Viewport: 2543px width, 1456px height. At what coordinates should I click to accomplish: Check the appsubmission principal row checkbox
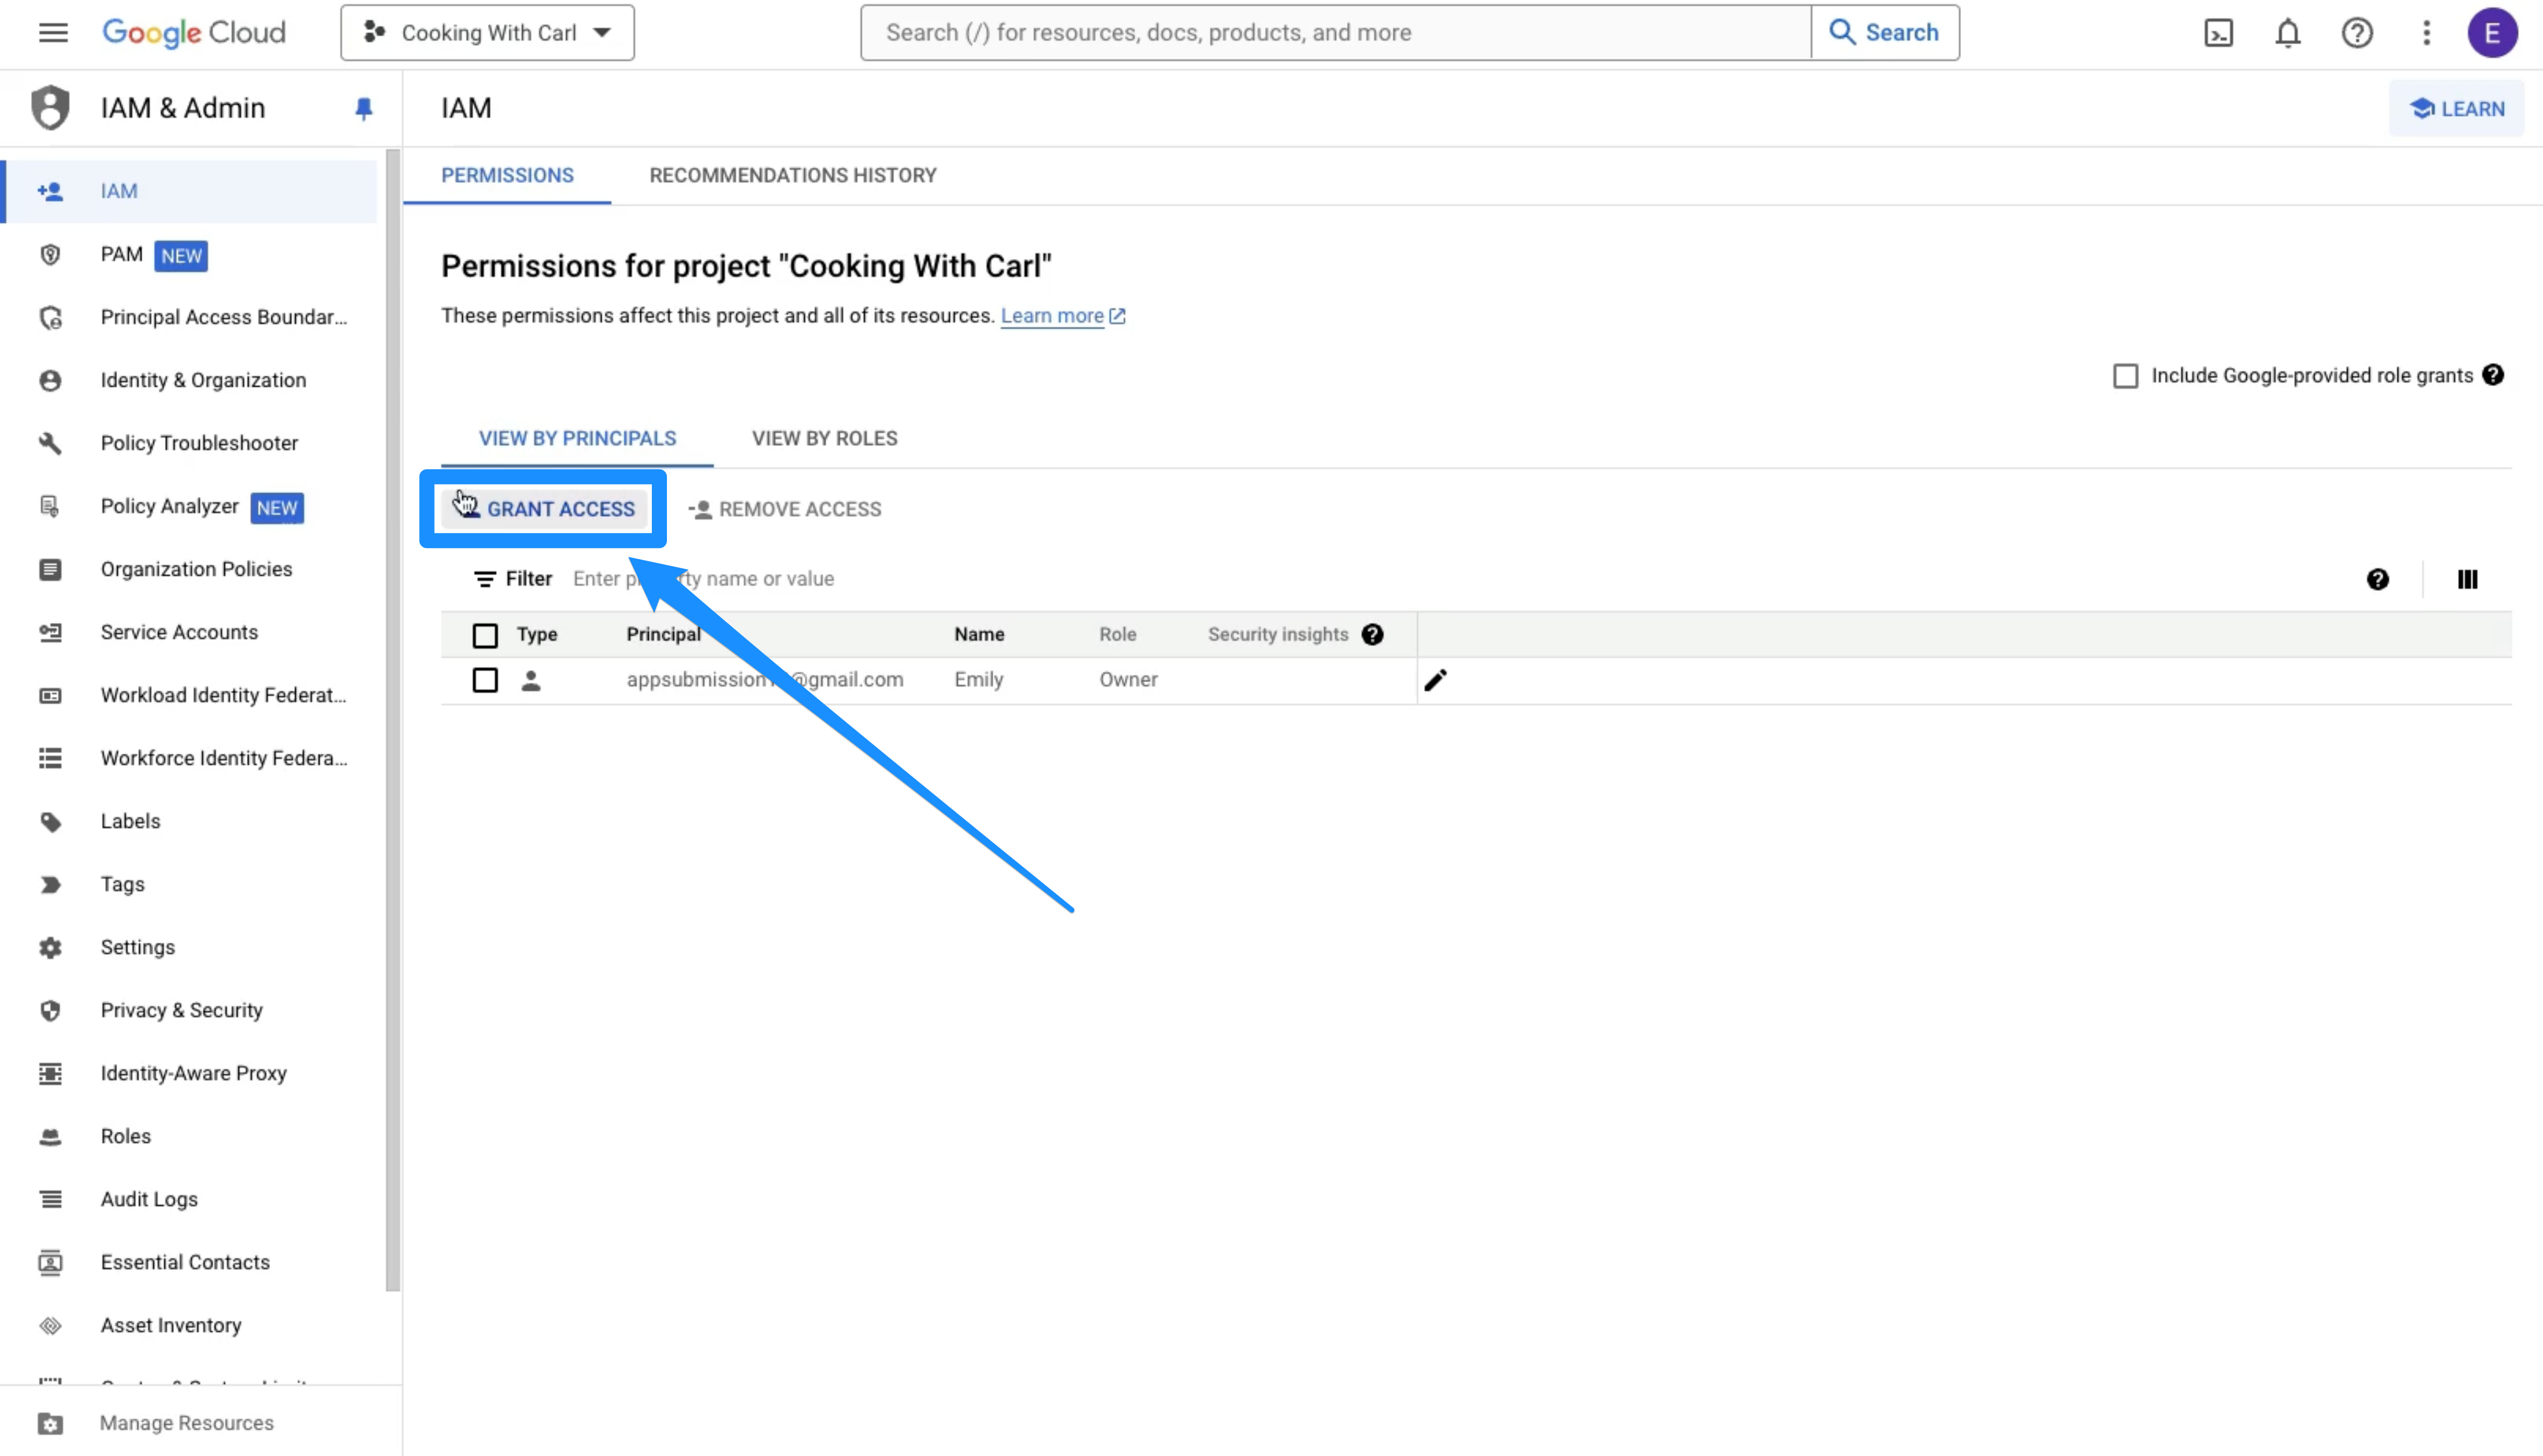click(485, 680)
